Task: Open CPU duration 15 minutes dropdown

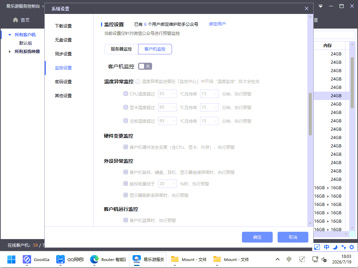Action: tap(209, 94)
